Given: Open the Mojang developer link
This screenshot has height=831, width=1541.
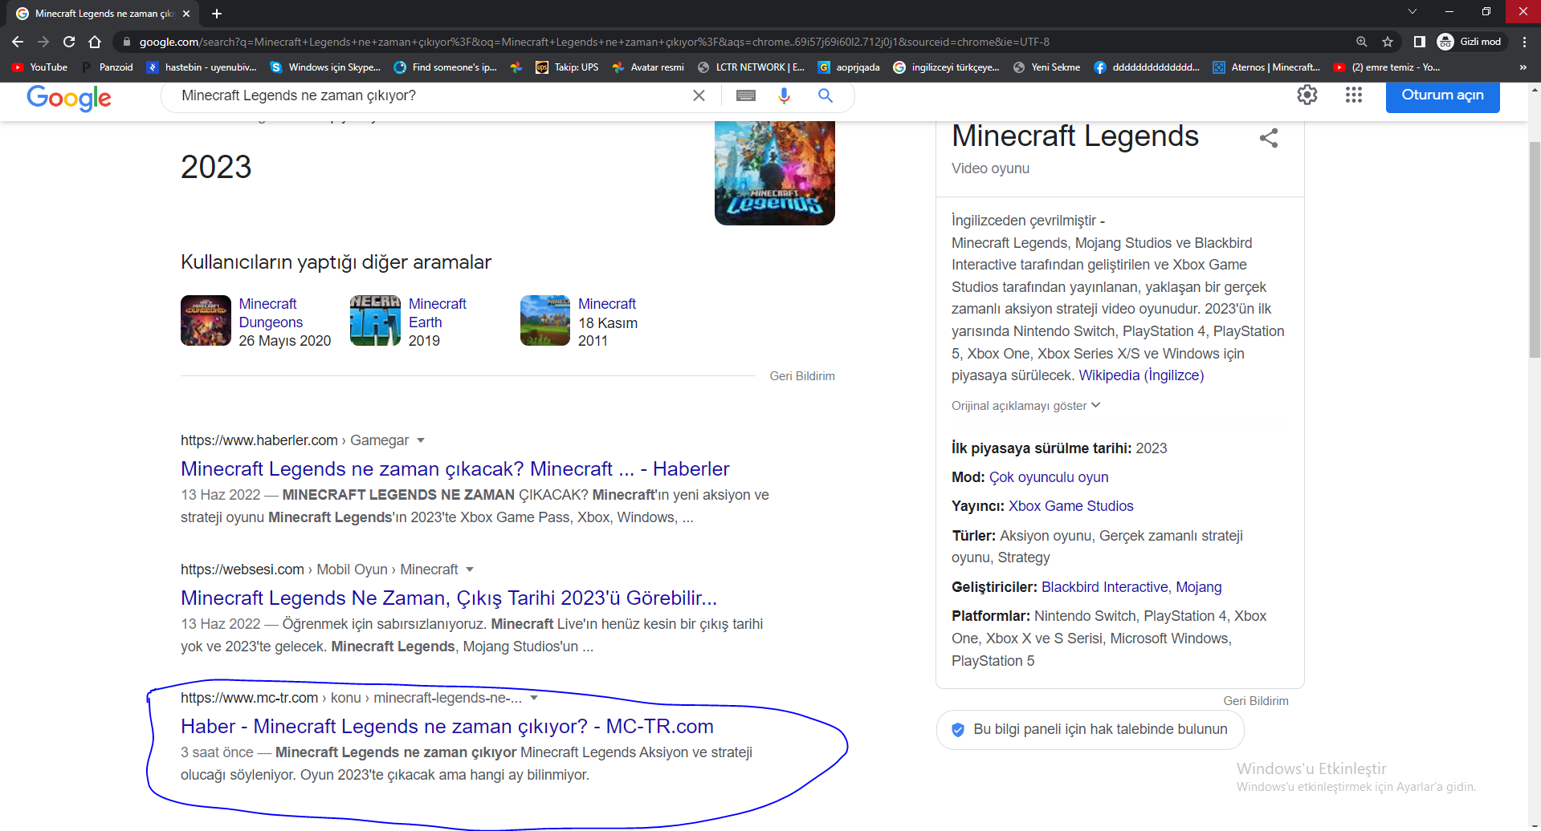Looking at the screenshot, I should [x=1198, y=587].
